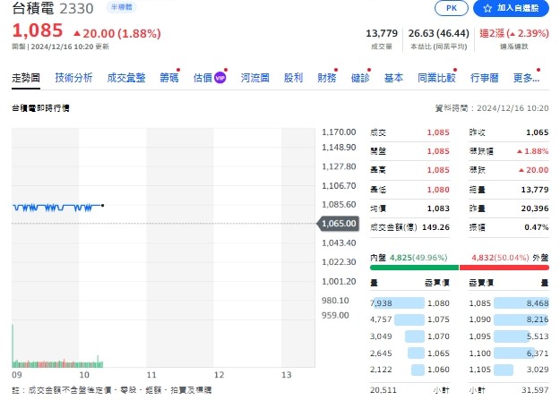Switch to the 河流圖 tab

pyautogui.click(x=254, y=78)
